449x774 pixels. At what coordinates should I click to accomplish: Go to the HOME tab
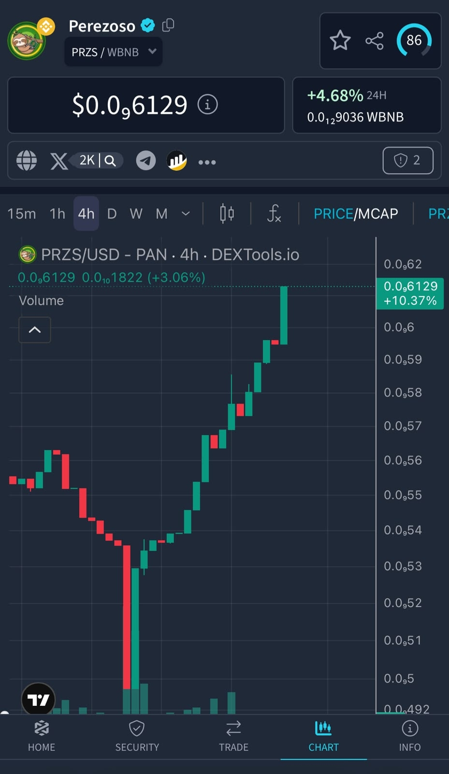point(42,736)
